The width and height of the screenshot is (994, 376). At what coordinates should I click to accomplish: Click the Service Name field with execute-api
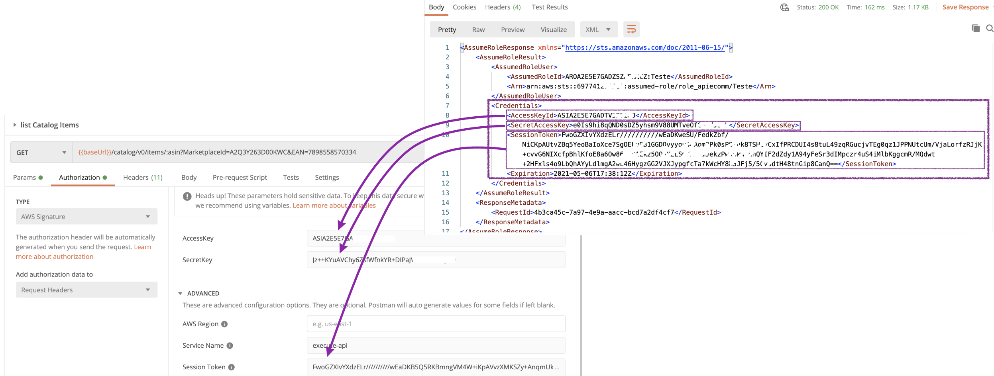click(x=436, y=345)
